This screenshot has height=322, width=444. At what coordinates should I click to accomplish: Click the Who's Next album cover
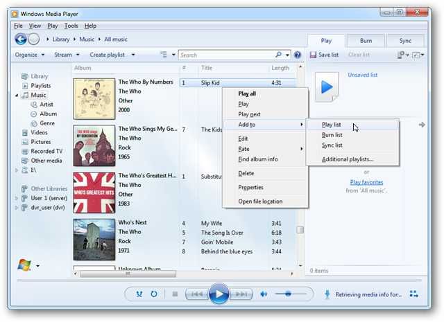(x=94, y=240)
